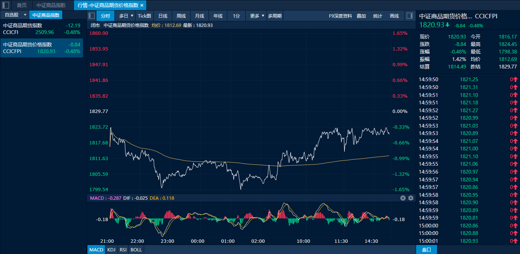520x254 pixels.
Task: Switch indicator to KDJ
Action: 111,250
